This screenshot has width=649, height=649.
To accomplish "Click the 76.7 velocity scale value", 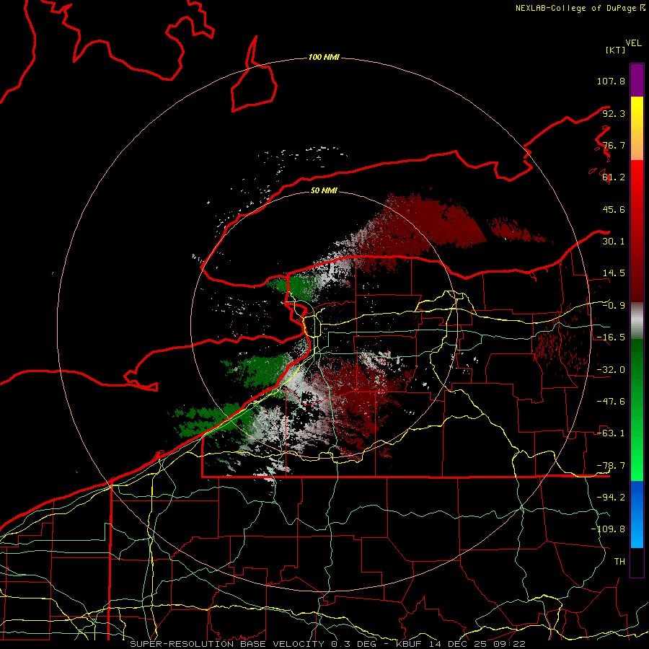I will point(614,145).
